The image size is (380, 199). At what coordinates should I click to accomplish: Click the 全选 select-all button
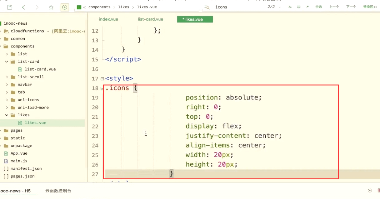(x=318, y=7)
